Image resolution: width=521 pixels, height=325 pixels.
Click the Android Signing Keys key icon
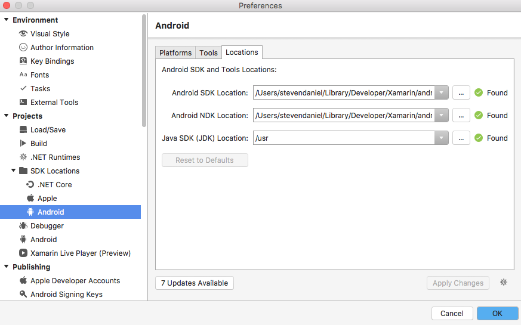[23, 294]
